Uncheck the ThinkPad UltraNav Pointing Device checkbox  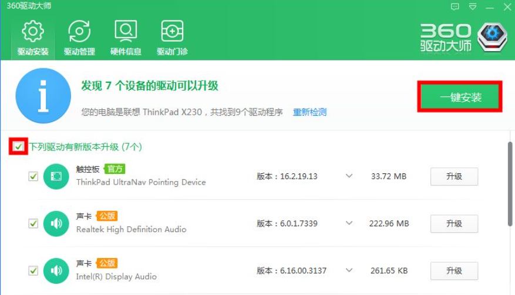[x=33, y=176]
